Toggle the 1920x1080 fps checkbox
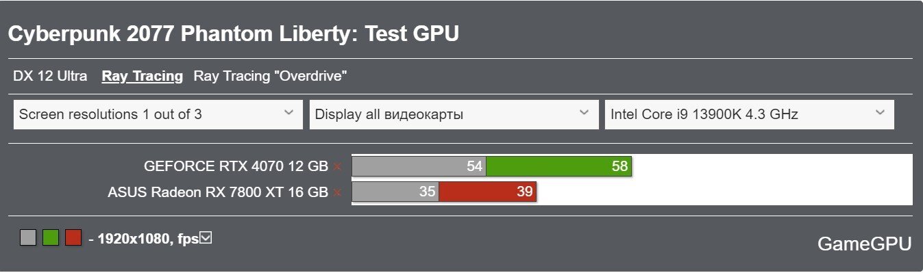This screenshot has width=923, height=273. click(x=206, y=237)
